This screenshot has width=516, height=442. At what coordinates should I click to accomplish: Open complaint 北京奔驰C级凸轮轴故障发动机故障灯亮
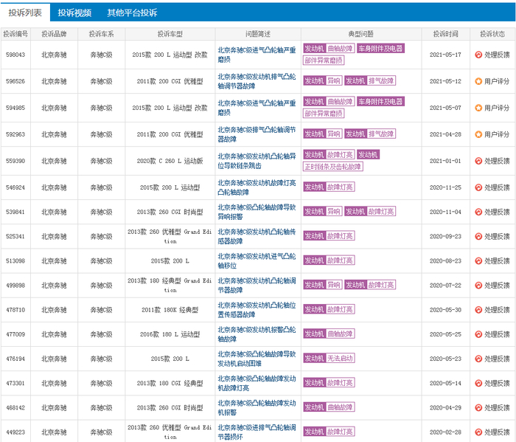[x=257, y=384]
